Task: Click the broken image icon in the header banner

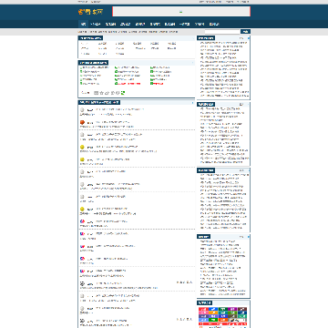Action: 181,12
